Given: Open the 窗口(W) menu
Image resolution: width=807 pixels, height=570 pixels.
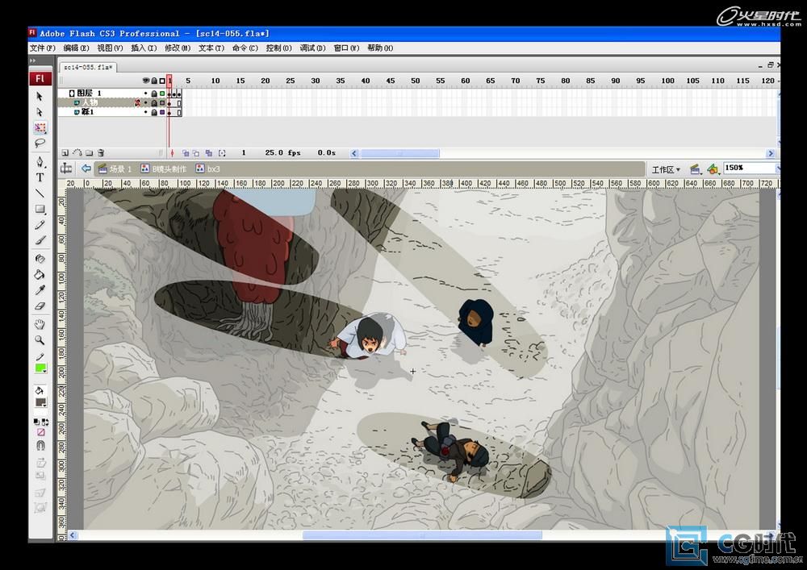Looking at the screenshot, I should click(346, 48).
